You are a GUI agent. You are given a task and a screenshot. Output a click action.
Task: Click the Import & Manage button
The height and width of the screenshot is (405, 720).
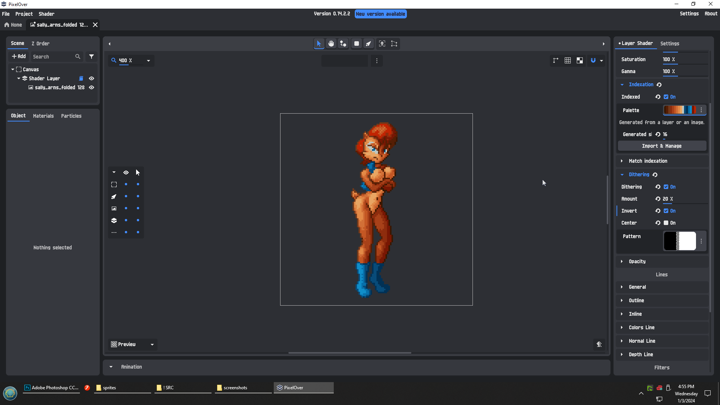[661, 146]
